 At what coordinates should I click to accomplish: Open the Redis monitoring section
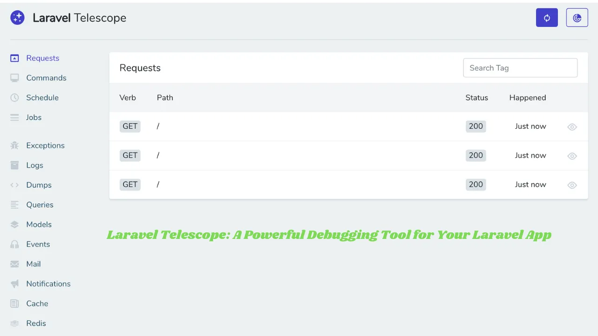pyautogui.click(x=36, y=323)
